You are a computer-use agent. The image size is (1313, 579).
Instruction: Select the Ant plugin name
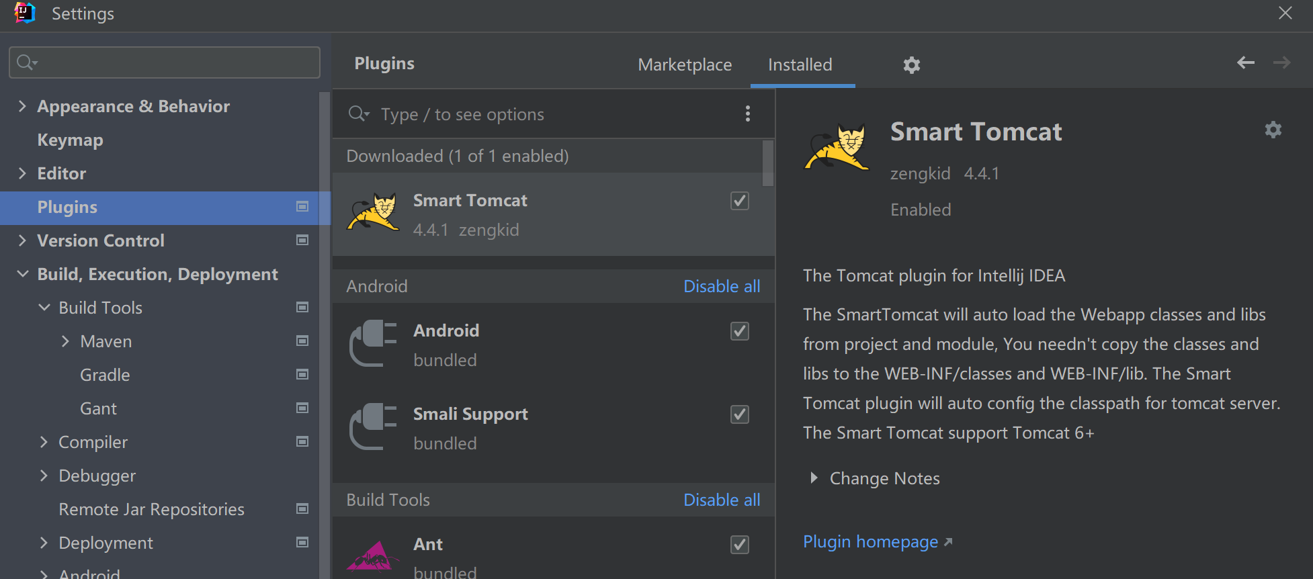(428, 544)
